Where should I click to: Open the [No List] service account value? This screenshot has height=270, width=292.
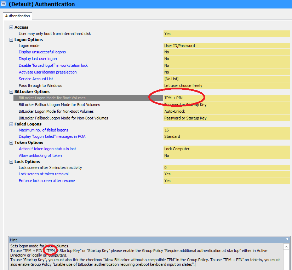(227, 79)
